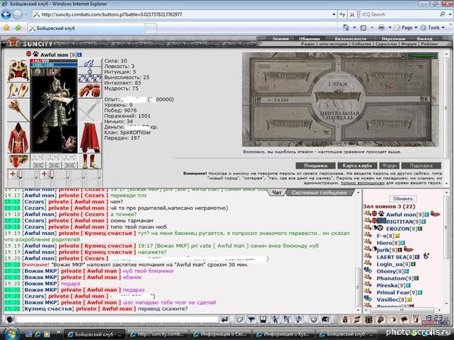Click in the chat message input field
The width and height of the screenshot is (454, 340).
point(117,320)
